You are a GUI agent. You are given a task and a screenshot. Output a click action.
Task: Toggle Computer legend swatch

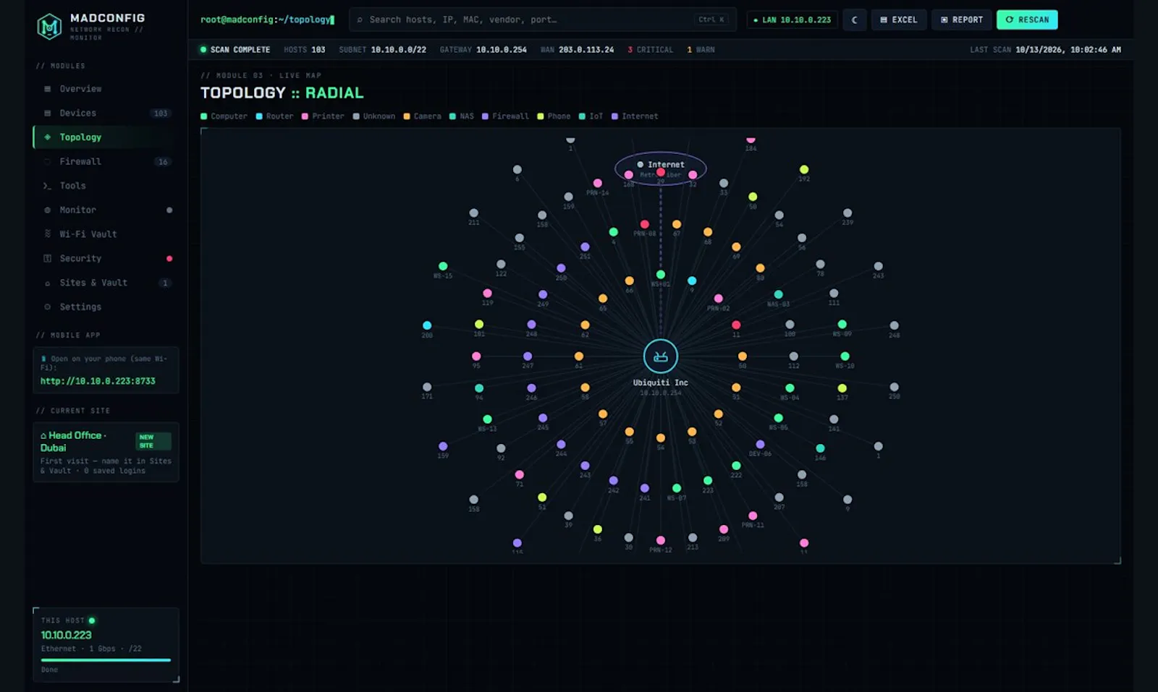click(204, 116)
